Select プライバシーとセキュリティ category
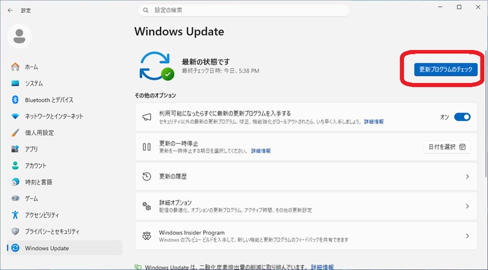Viewport: 488px width, 270px height. pos(65,232)
